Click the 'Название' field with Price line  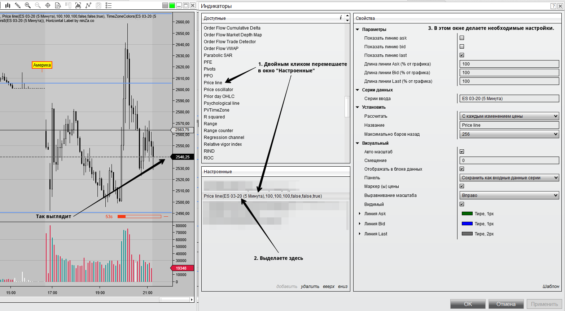pos(509,125)
